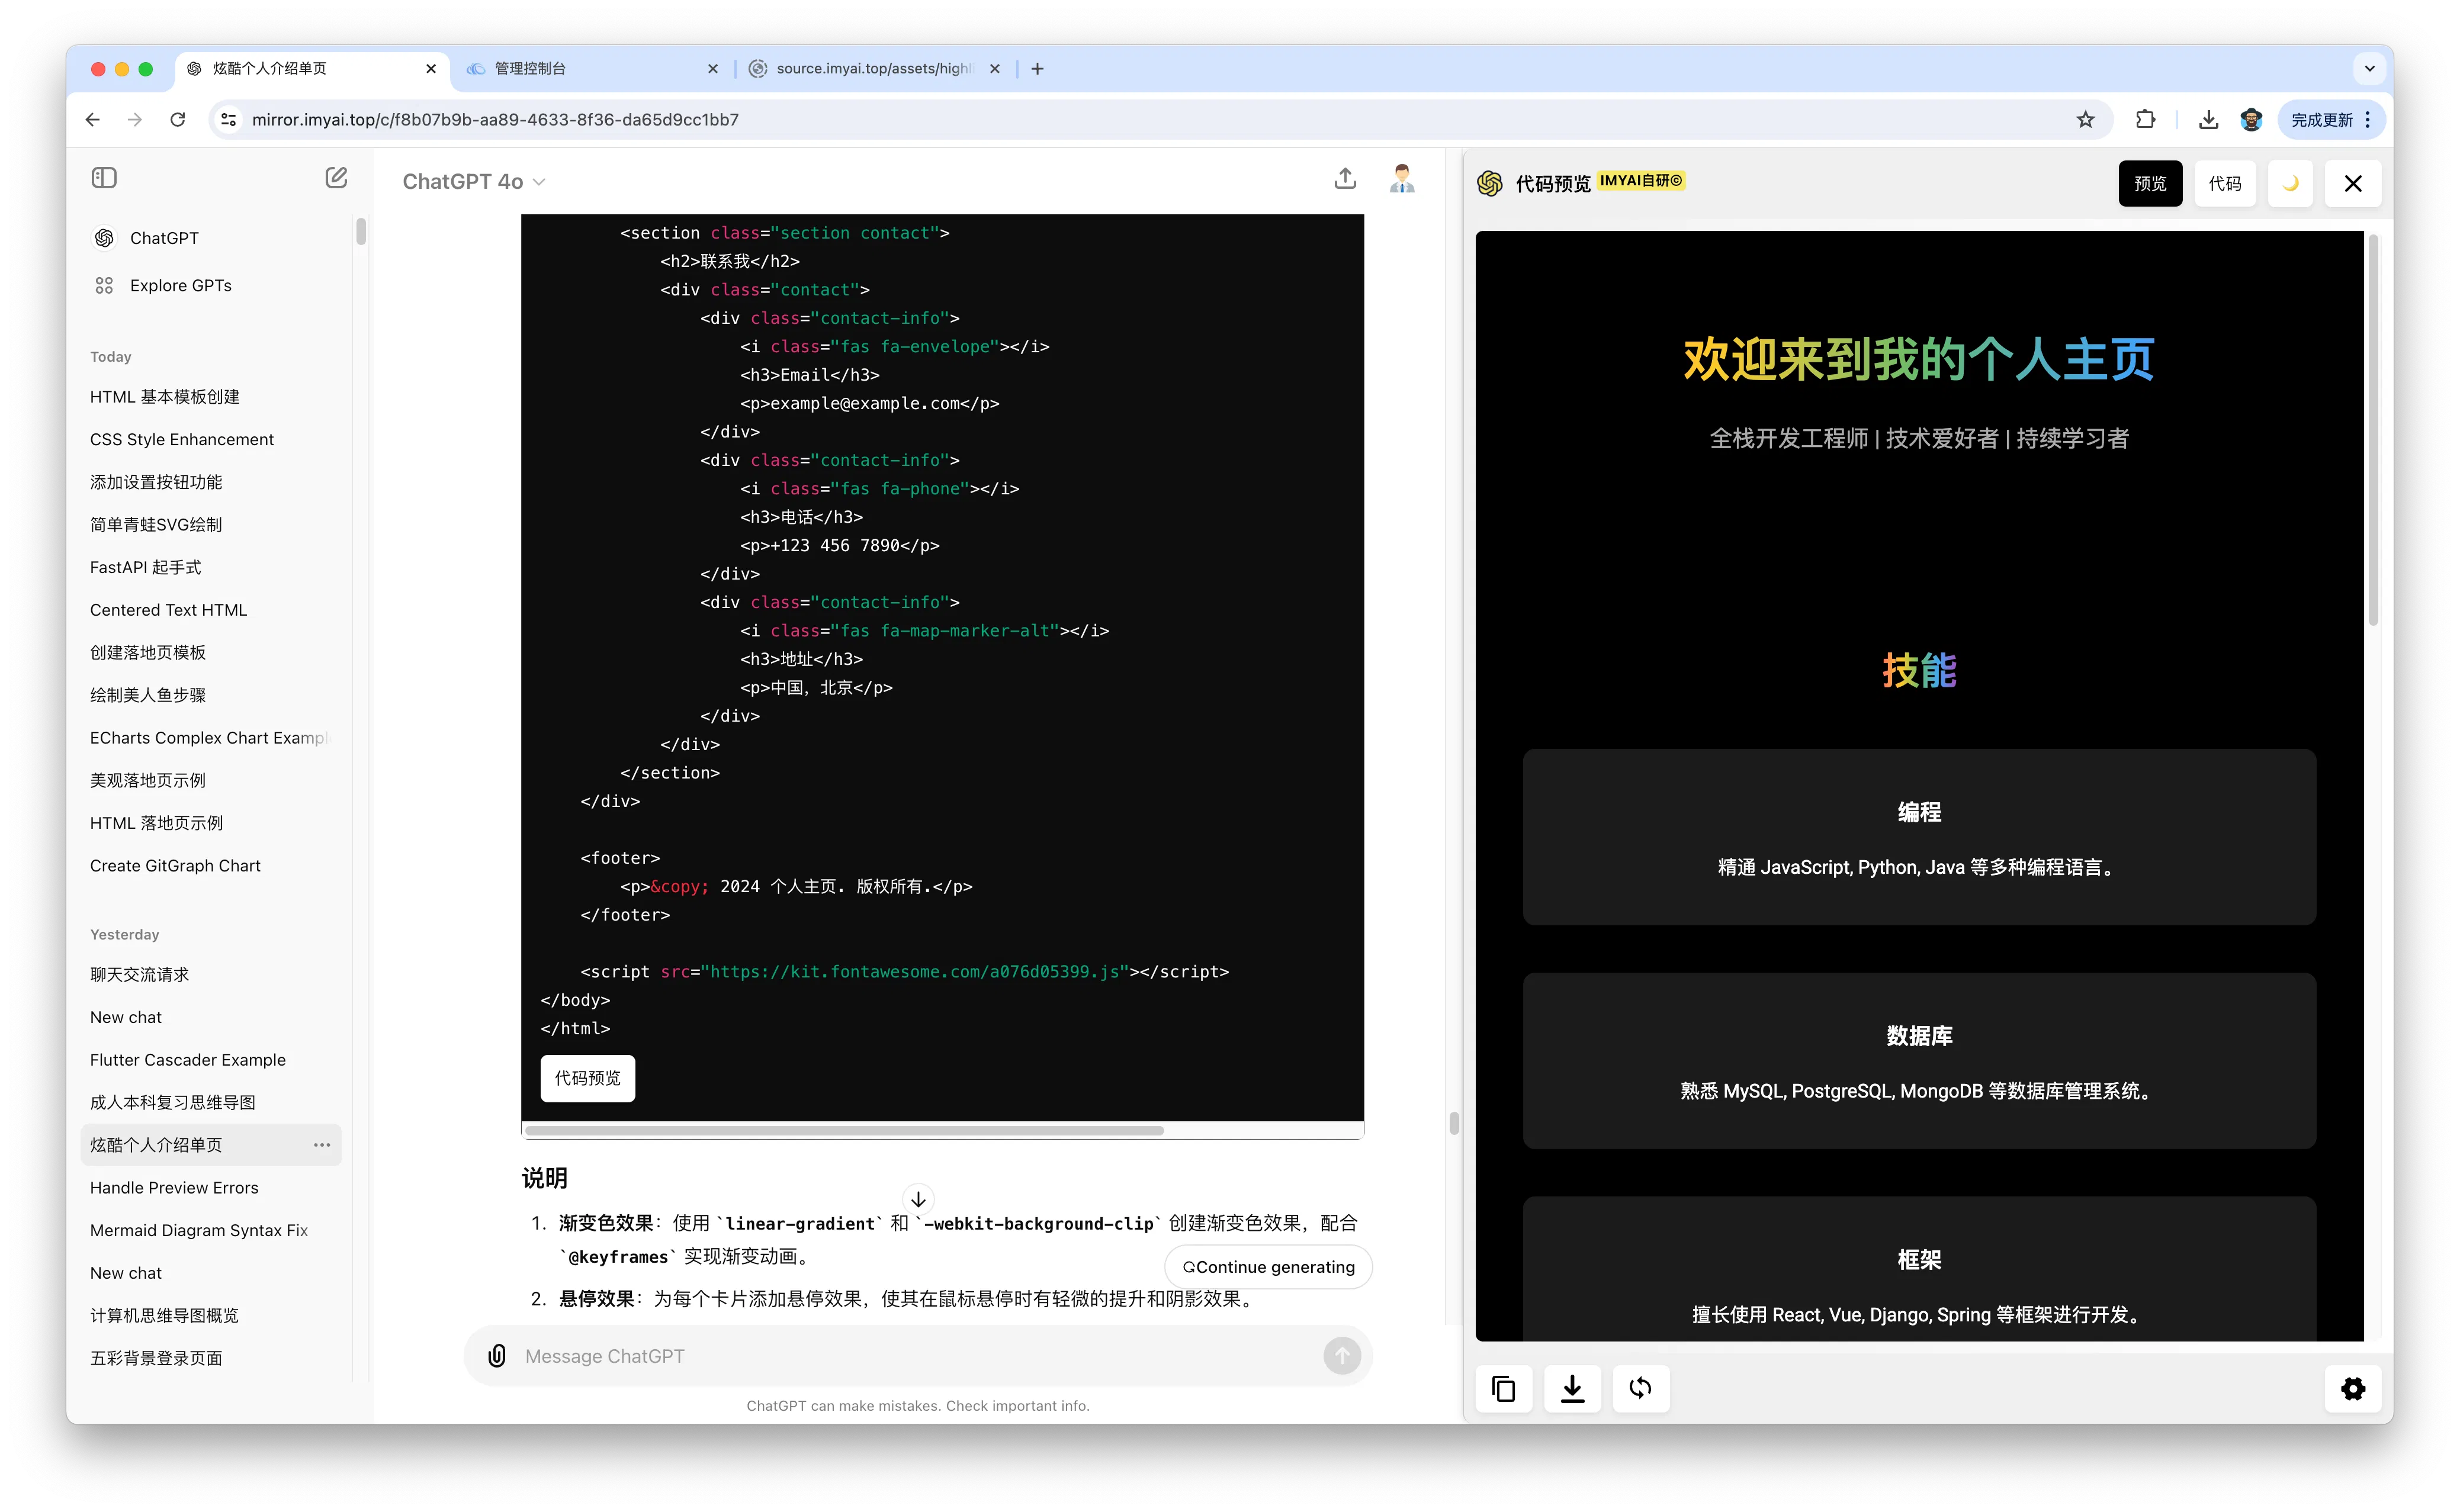Open Centered Text HTML chat

[211, 610]
